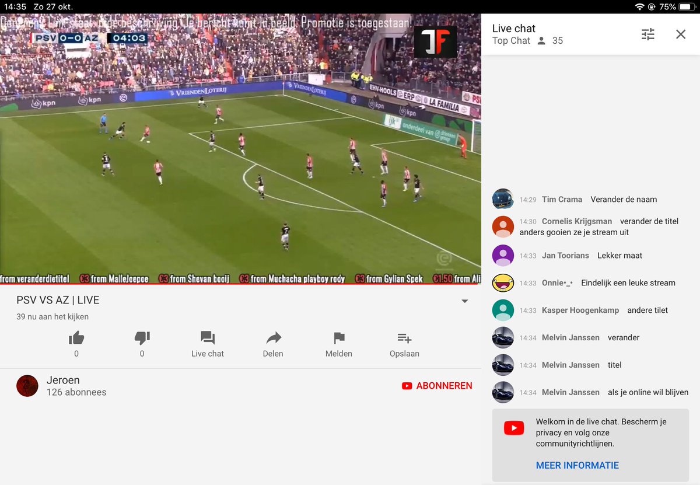The height and width of the screenshot is (485, 700).
Task: Select Melvin Janssen's 'verander' message
Action: coord(624,337)
